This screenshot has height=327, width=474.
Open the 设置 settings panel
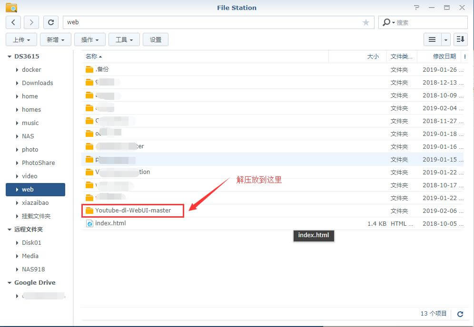click(155, 39)
